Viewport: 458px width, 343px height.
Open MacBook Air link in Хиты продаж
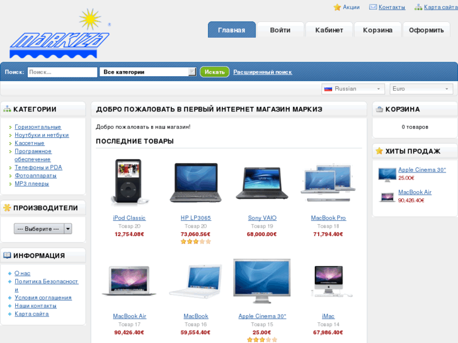point(415,192)
